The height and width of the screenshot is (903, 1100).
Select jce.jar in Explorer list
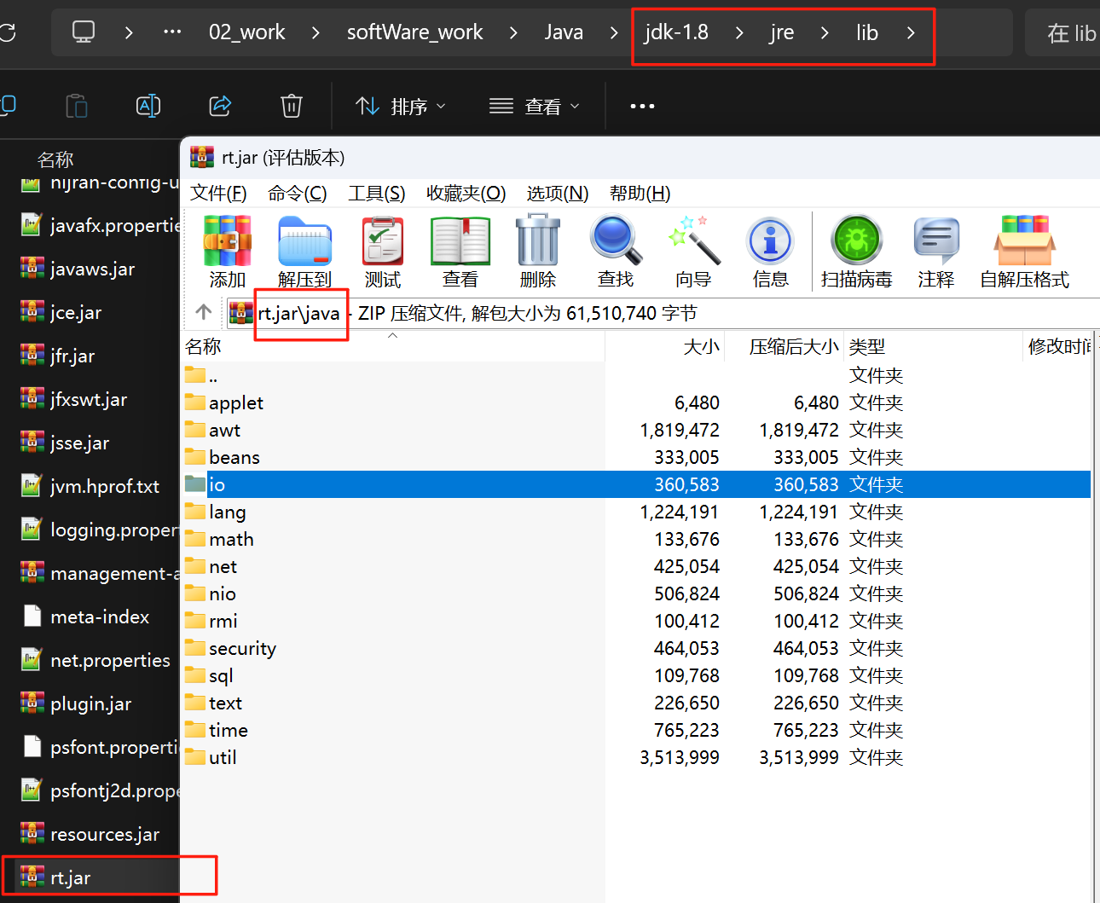click(75, 312)
